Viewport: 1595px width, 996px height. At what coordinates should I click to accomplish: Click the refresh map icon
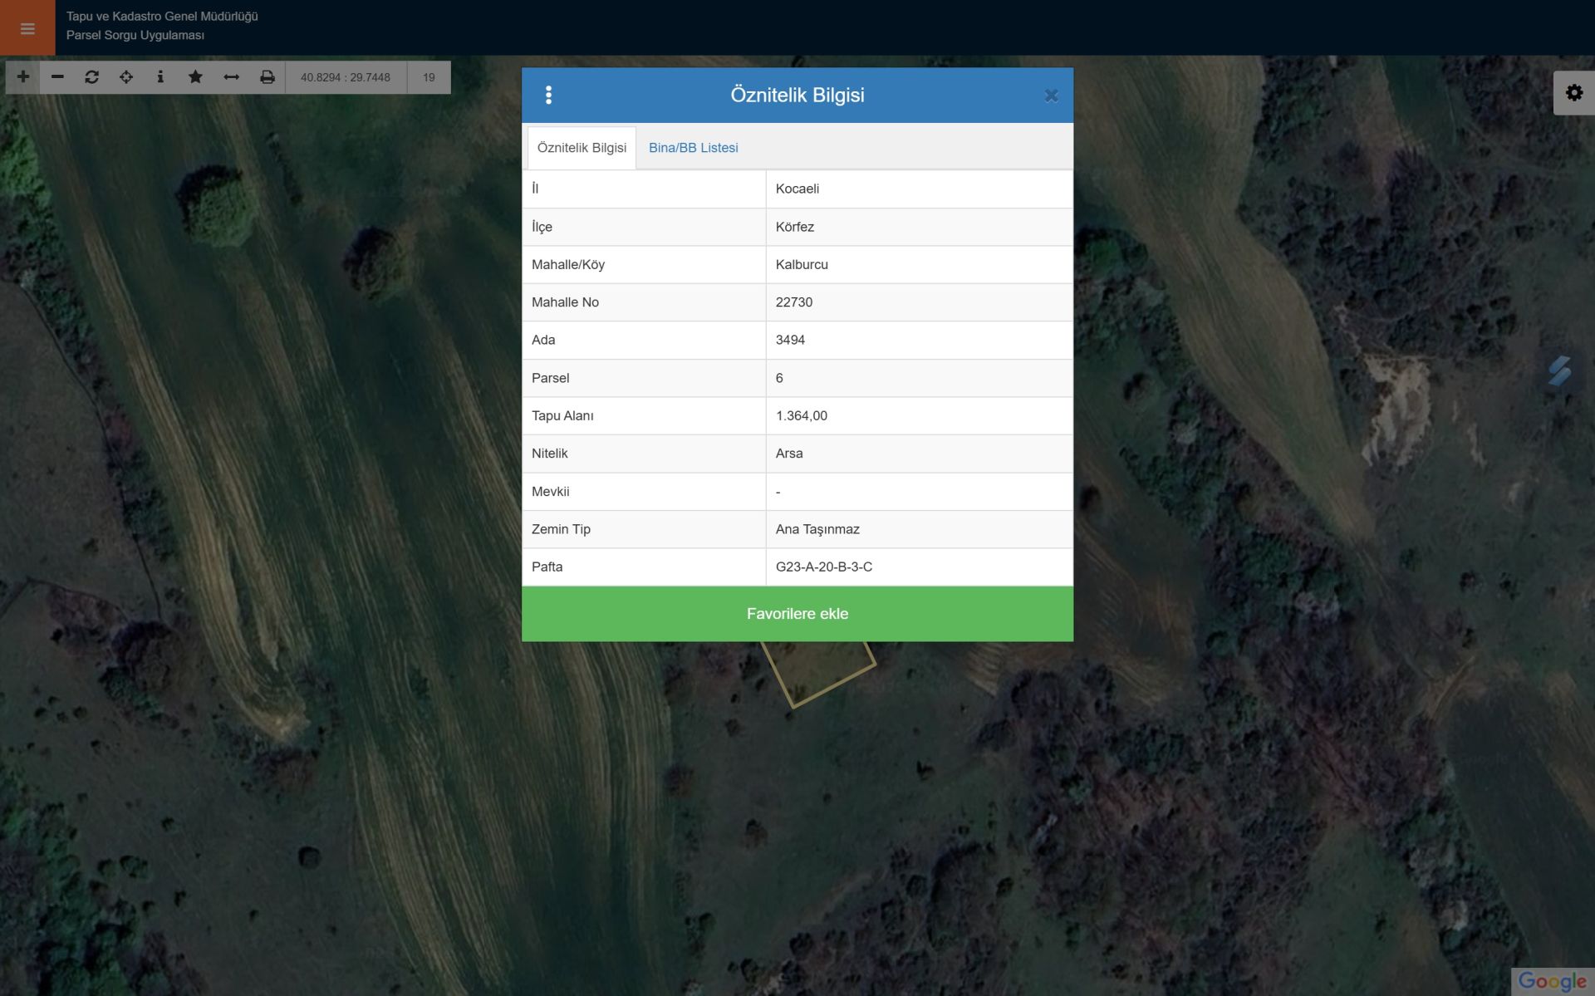(92, 76)
